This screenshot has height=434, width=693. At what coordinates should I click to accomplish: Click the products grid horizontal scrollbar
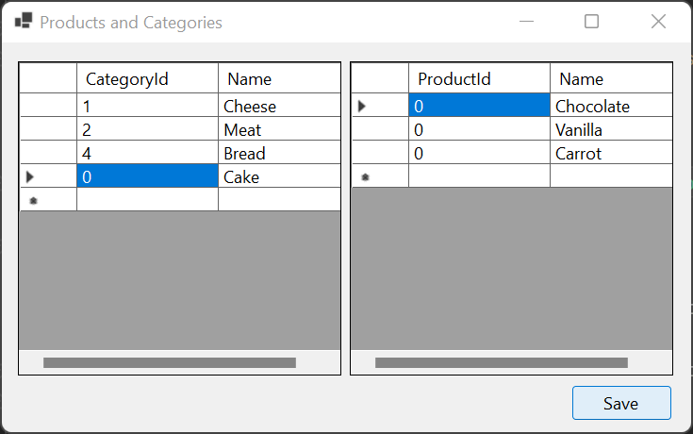coord(502,362)
